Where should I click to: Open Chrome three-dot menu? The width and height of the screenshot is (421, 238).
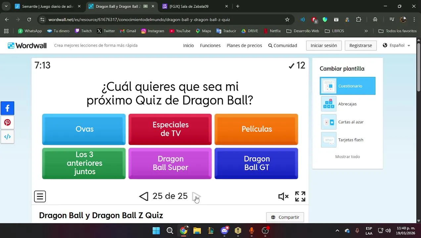414,20
